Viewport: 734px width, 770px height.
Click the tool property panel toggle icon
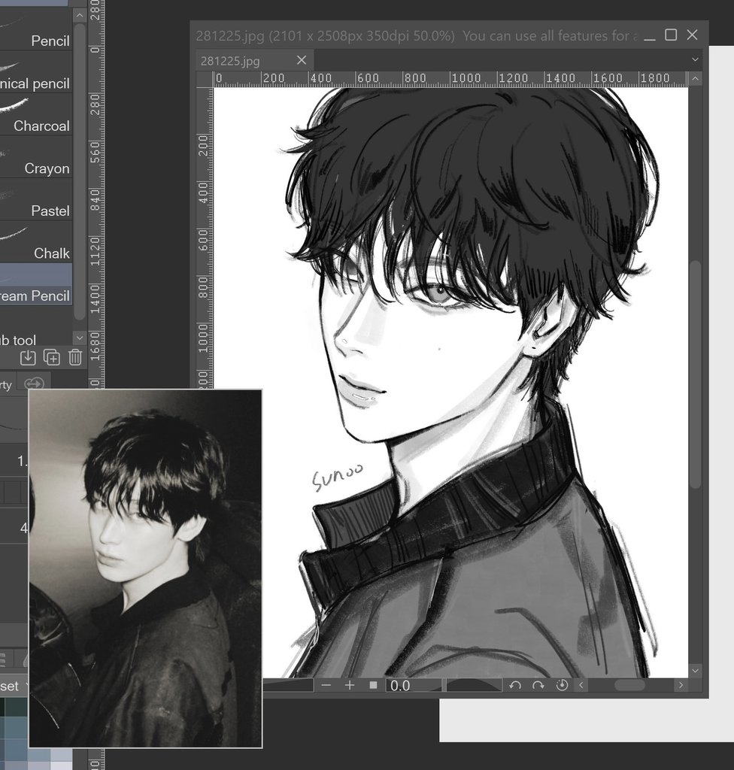pos(34,383)
